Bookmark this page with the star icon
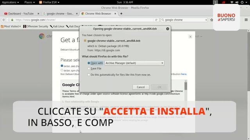 [x=212, y=20]
